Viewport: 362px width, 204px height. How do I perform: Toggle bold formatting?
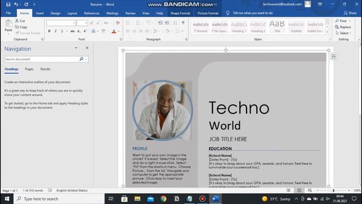(49, 31)
